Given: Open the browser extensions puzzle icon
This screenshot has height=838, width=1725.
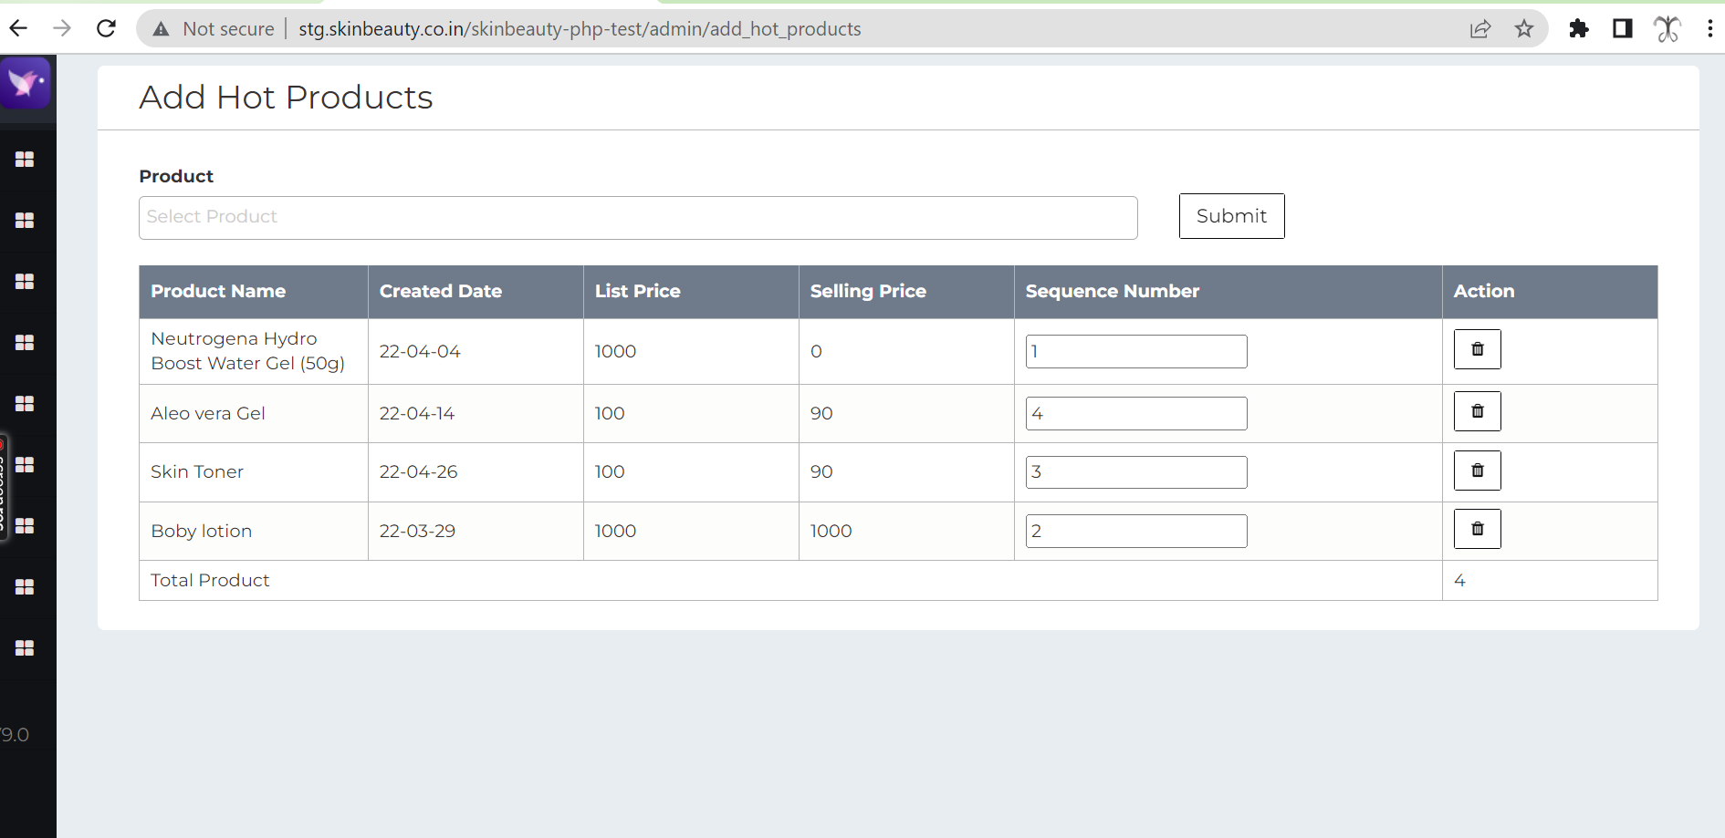Looking at the screenshot, I should tap(1578, 28).
